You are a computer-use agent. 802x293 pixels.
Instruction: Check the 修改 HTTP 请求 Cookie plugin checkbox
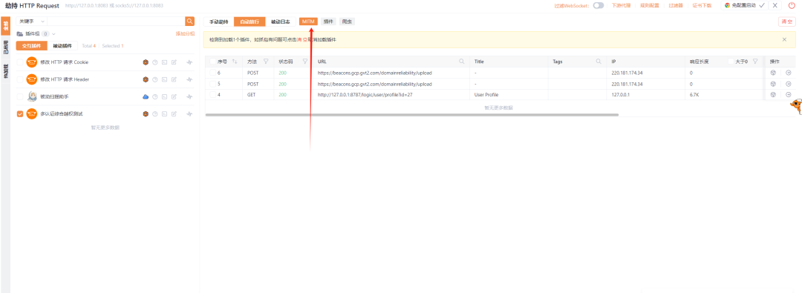20,62
